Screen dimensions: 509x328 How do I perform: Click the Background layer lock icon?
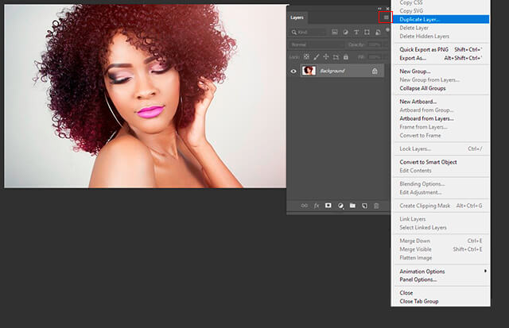click(x=375, y=71)
